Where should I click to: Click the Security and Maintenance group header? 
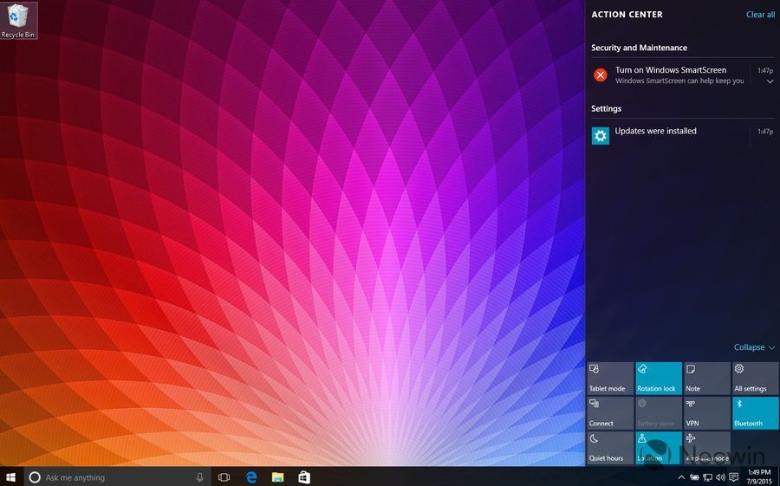(639, 48)
